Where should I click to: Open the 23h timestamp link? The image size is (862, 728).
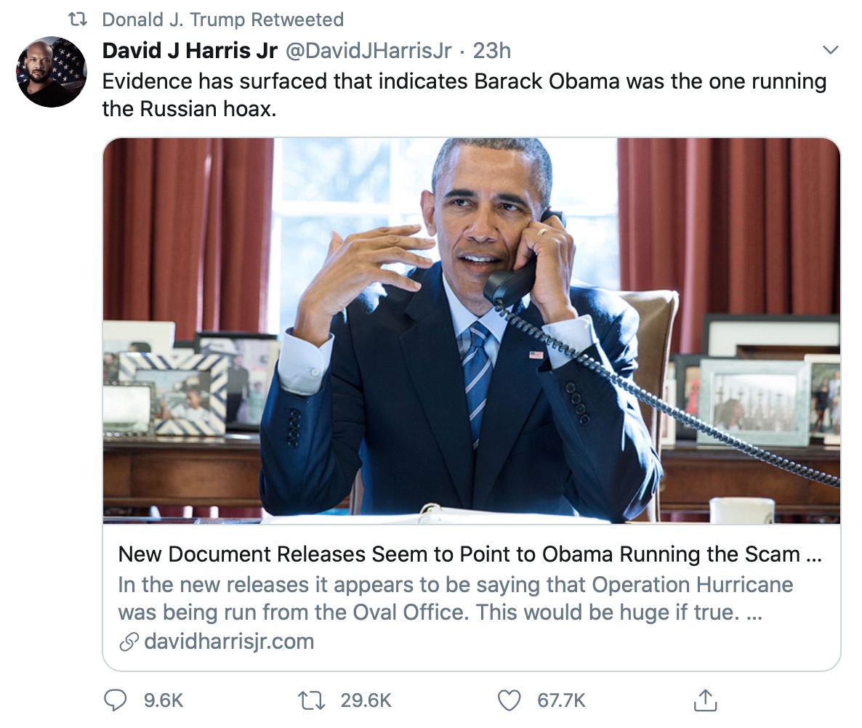click(492, 51)
